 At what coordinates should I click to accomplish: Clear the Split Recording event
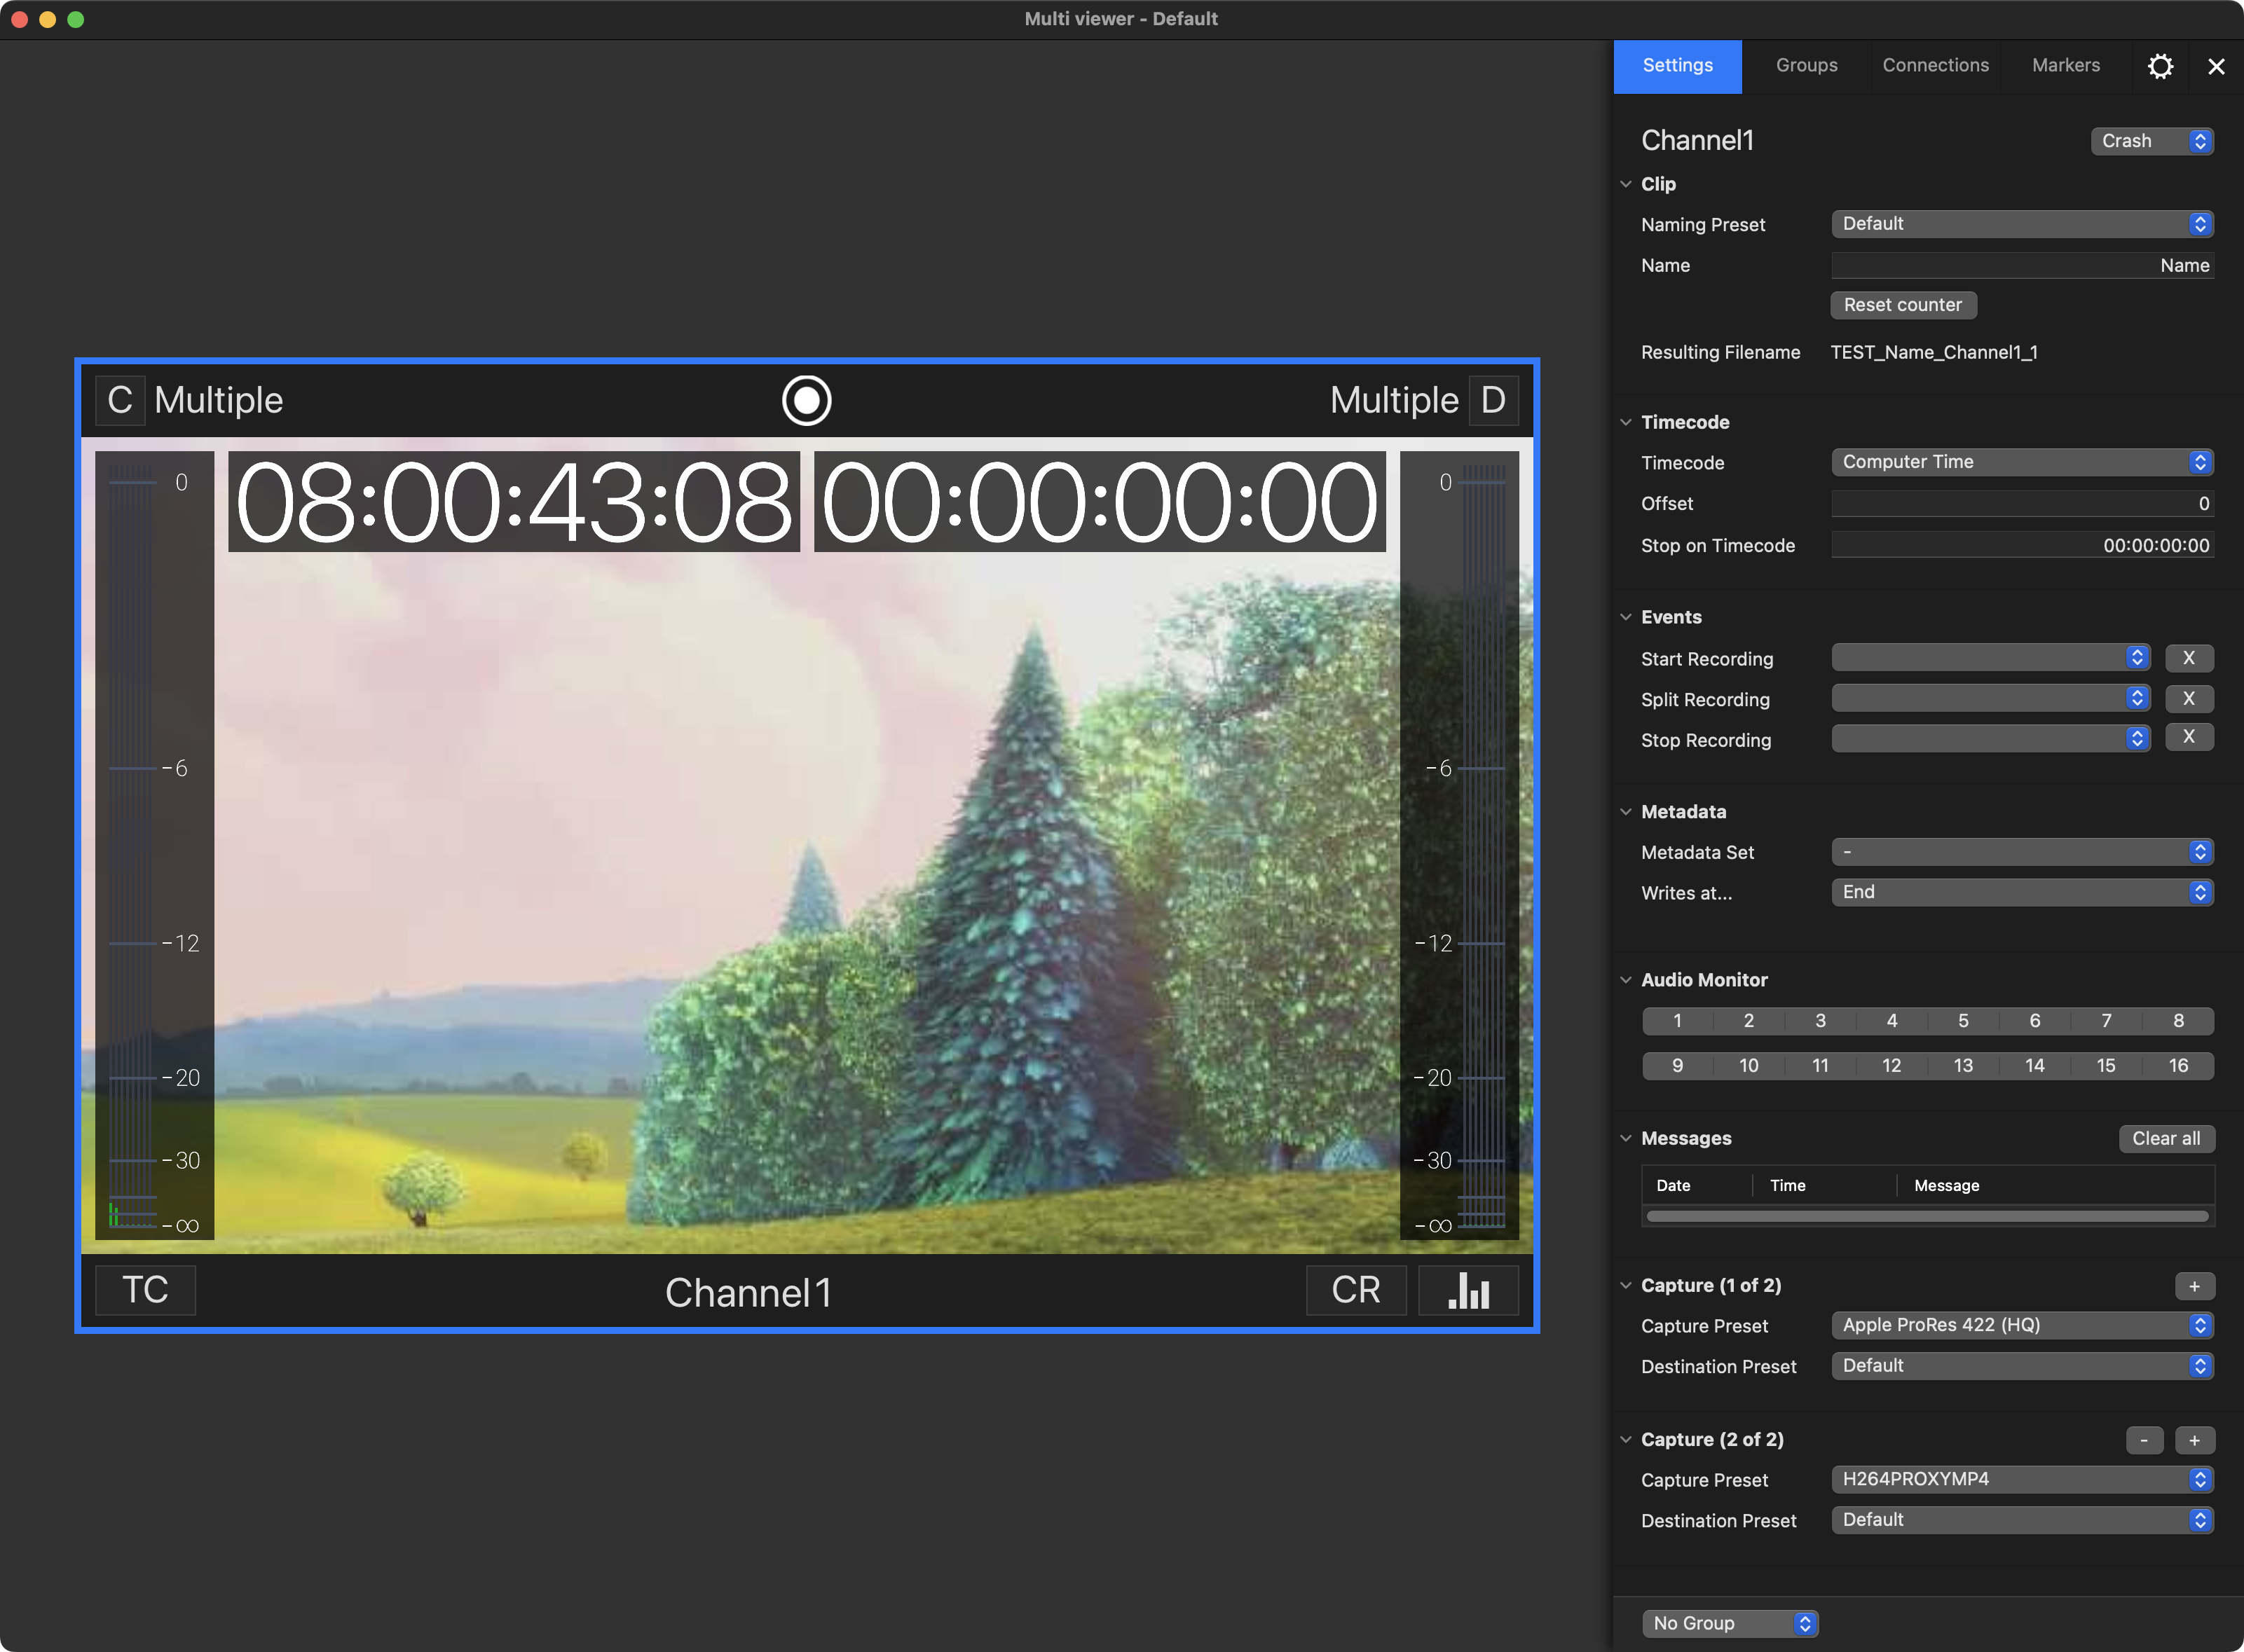[x=2189, y=698]
